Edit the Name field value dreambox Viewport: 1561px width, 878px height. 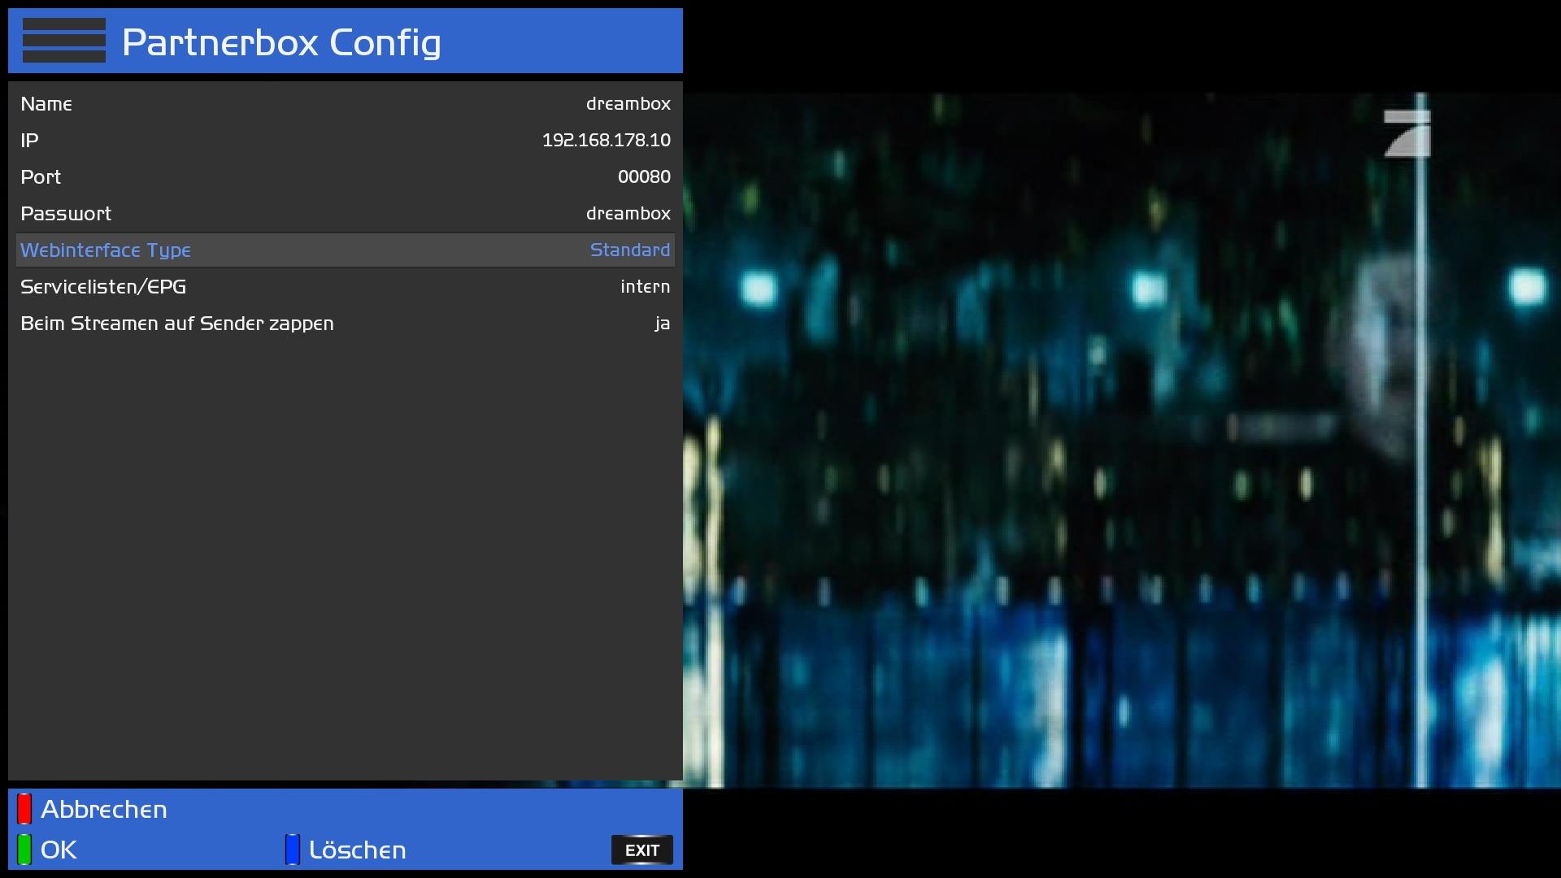(628, 104)
